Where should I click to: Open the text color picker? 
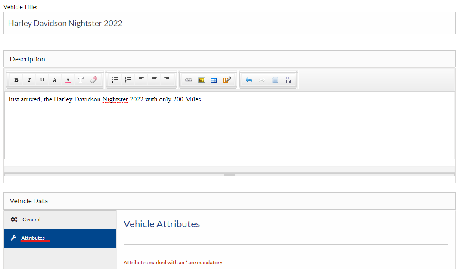point(68,80)
